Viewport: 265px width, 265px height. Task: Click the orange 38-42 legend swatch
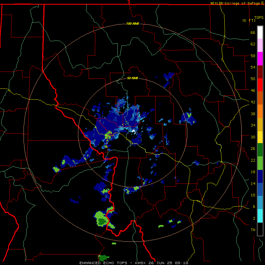tap(260, 111)
